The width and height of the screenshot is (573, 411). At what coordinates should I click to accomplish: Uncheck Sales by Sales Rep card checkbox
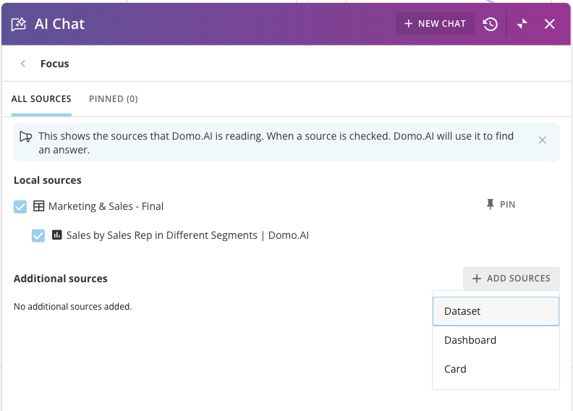point(38,236)
